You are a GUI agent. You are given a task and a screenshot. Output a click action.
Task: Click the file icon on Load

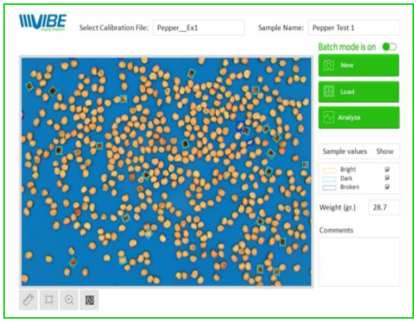coord(329,91)
